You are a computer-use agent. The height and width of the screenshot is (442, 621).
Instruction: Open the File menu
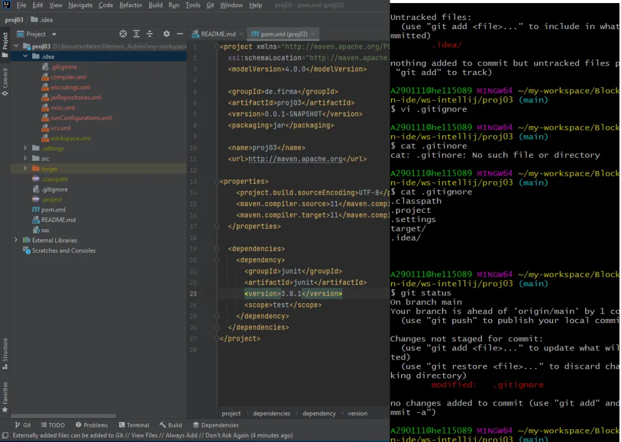[x=21, y=5]
